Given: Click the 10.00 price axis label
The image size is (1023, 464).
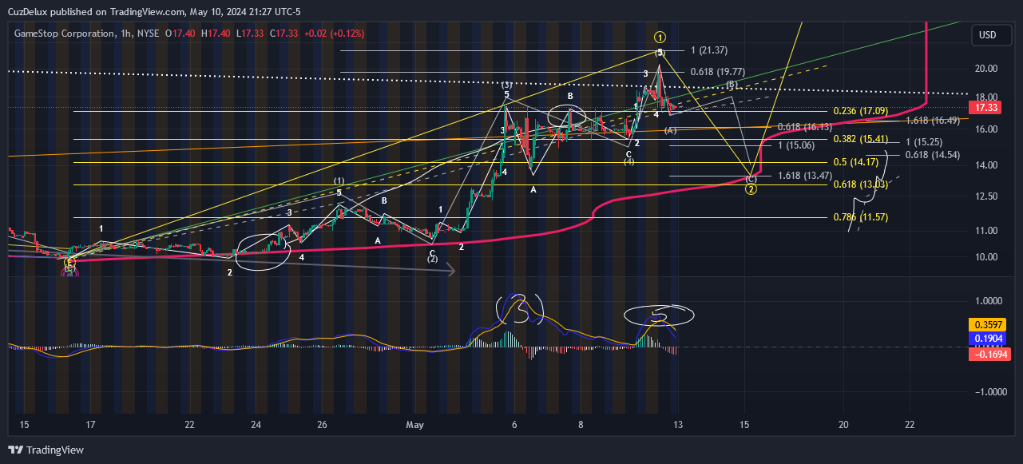Looking at the screenshot, I should 986,257.
